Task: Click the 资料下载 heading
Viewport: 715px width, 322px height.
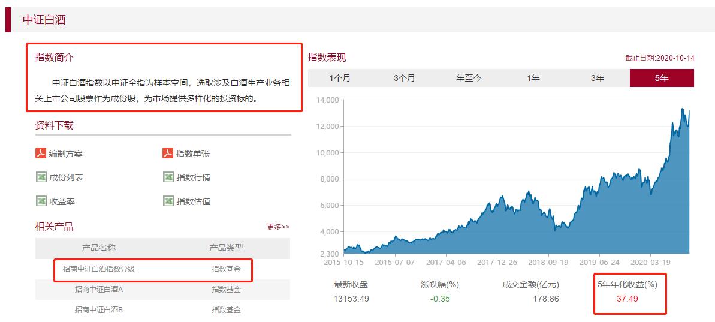Action: tap(54, 125)
